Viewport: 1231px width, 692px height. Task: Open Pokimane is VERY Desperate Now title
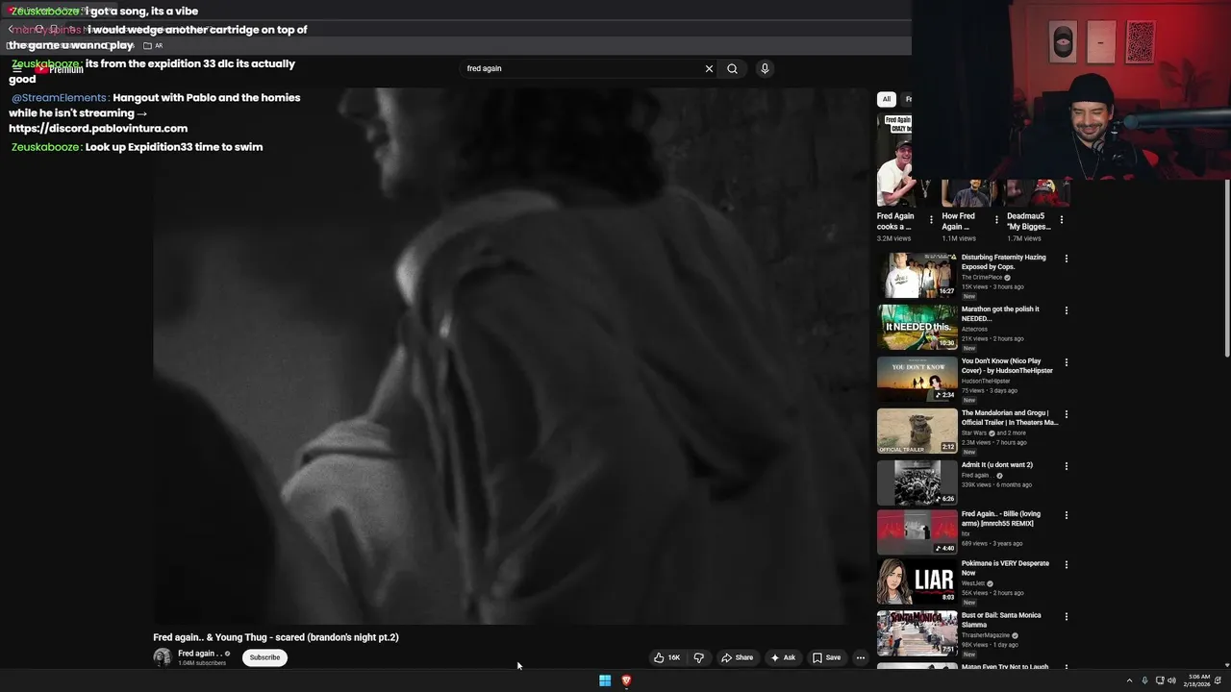click(x=1005, y=568)
